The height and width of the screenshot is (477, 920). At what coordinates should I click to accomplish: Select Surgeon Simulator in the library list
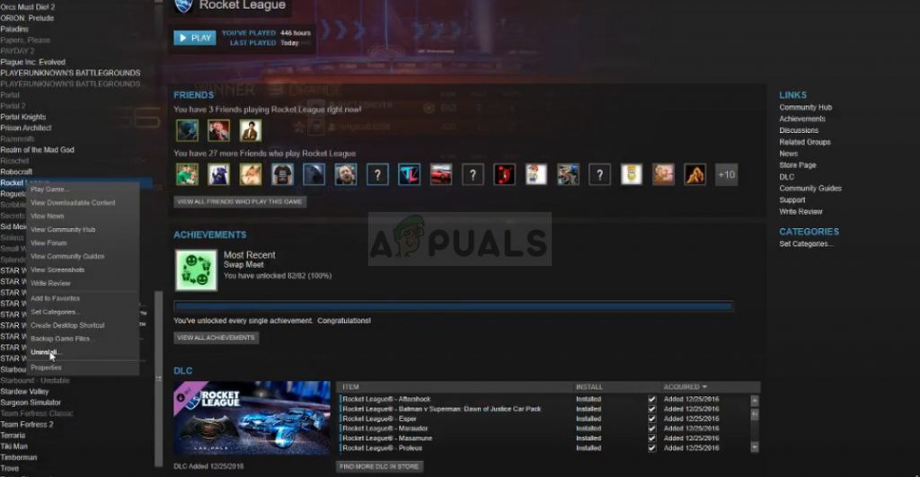[31, 402]
